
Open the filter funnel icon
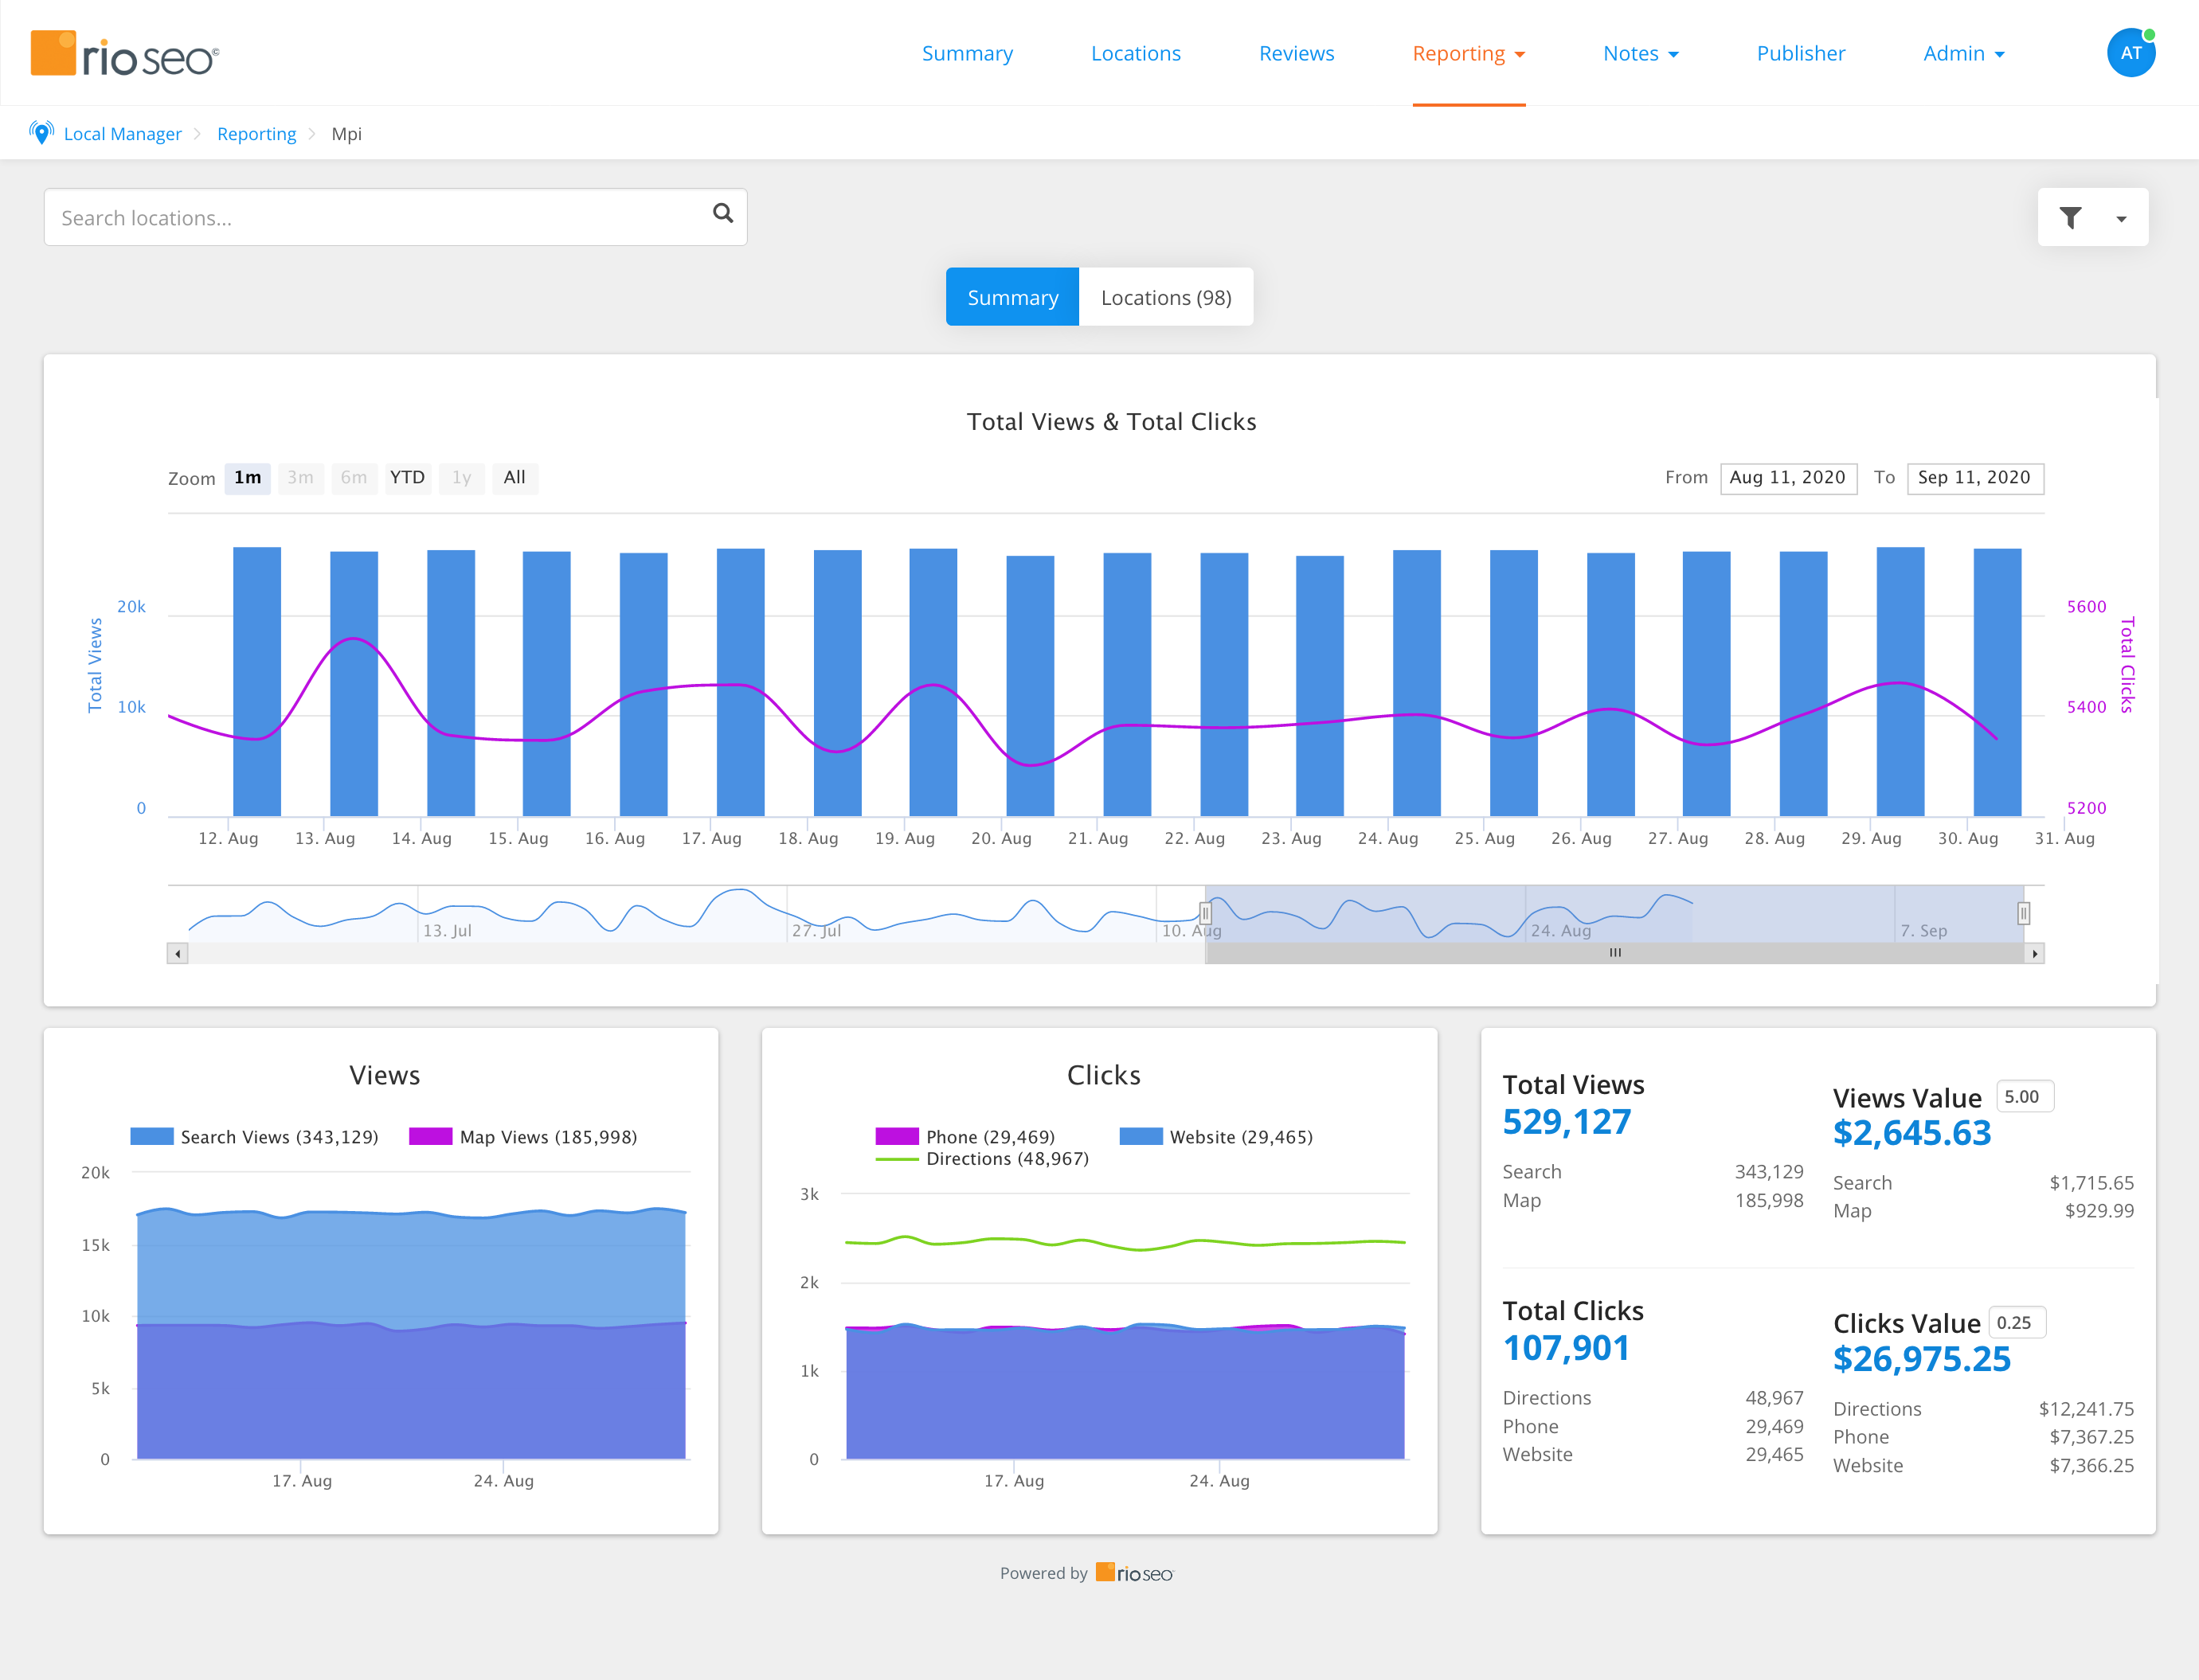click(2071, 216)
